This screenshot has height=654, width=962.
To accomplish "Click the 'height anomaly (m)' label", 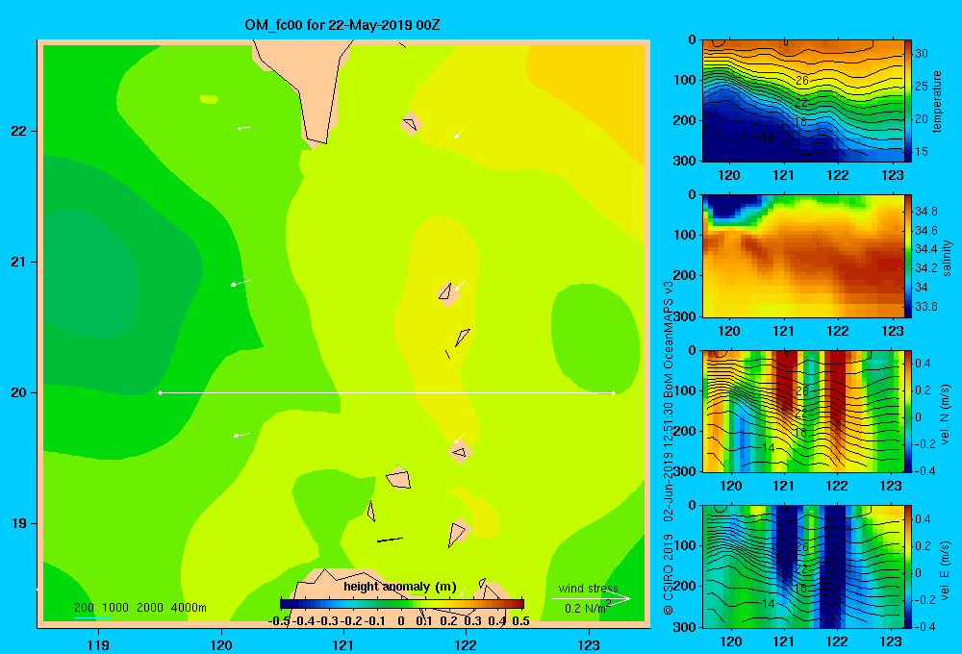I will (x=400, y=587).
